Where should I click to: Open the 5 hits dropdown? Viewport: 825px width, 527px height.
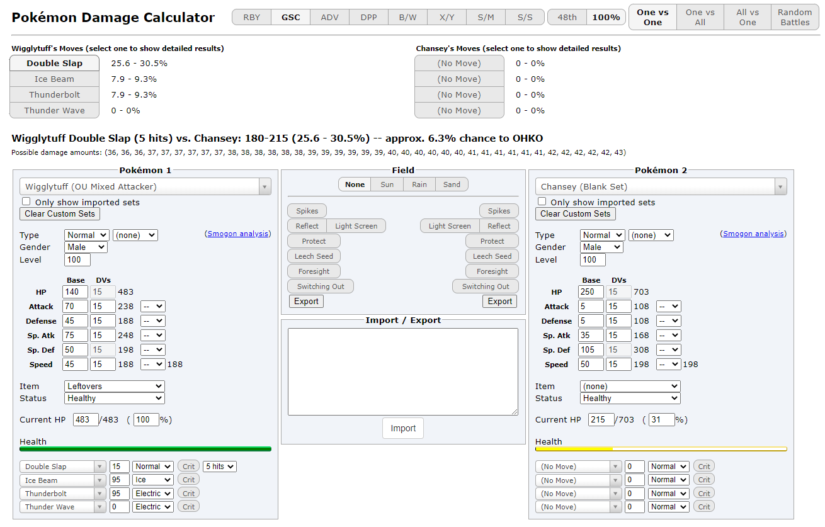(219, 467)
